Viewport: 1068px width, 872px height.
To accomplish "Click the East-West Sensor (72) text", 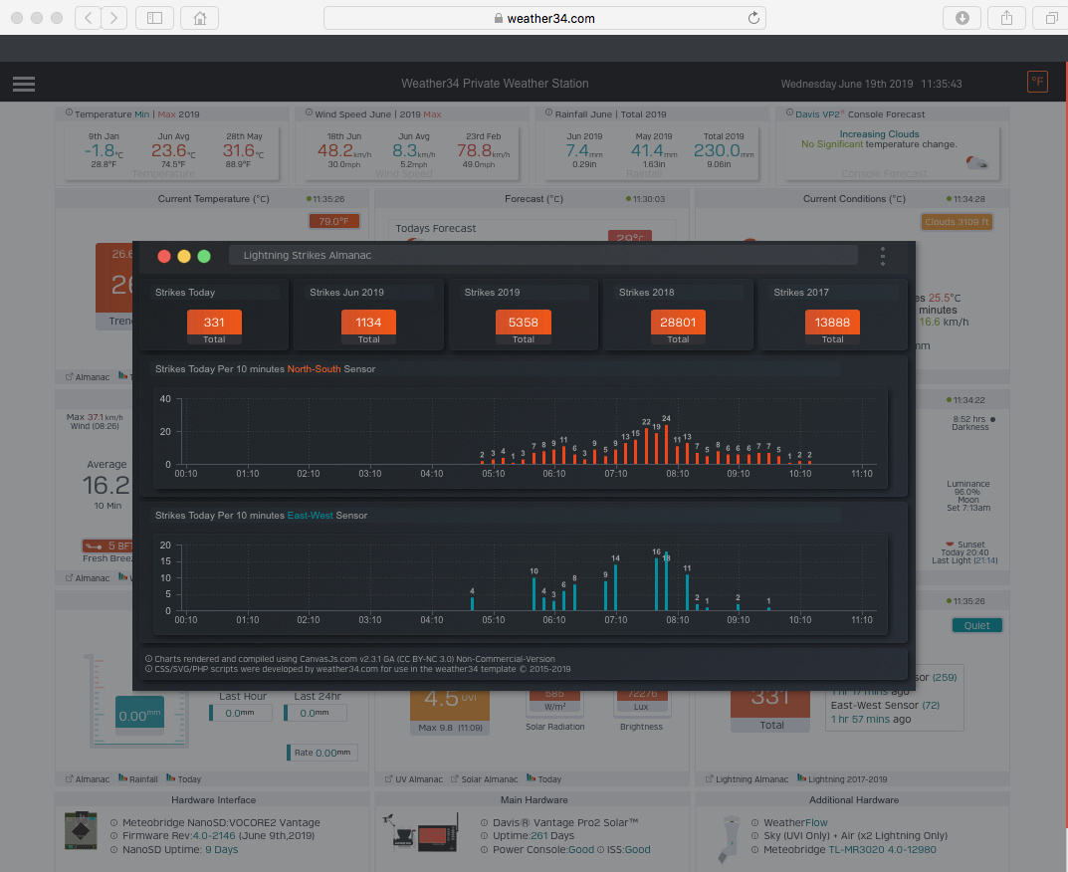I will point(885,705).
